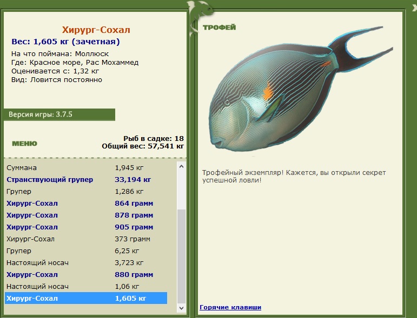
Task: Click the Где: Красное море, Рас Мохаммед line
Action: [x=75, y=63]
